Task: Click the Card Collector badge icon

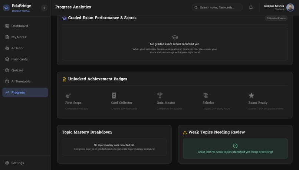Action: (x=114, y=95)
